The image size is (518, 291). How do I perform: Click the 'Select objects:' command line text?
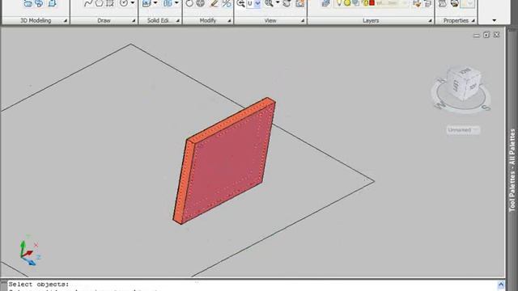click(x=39, y=284)
